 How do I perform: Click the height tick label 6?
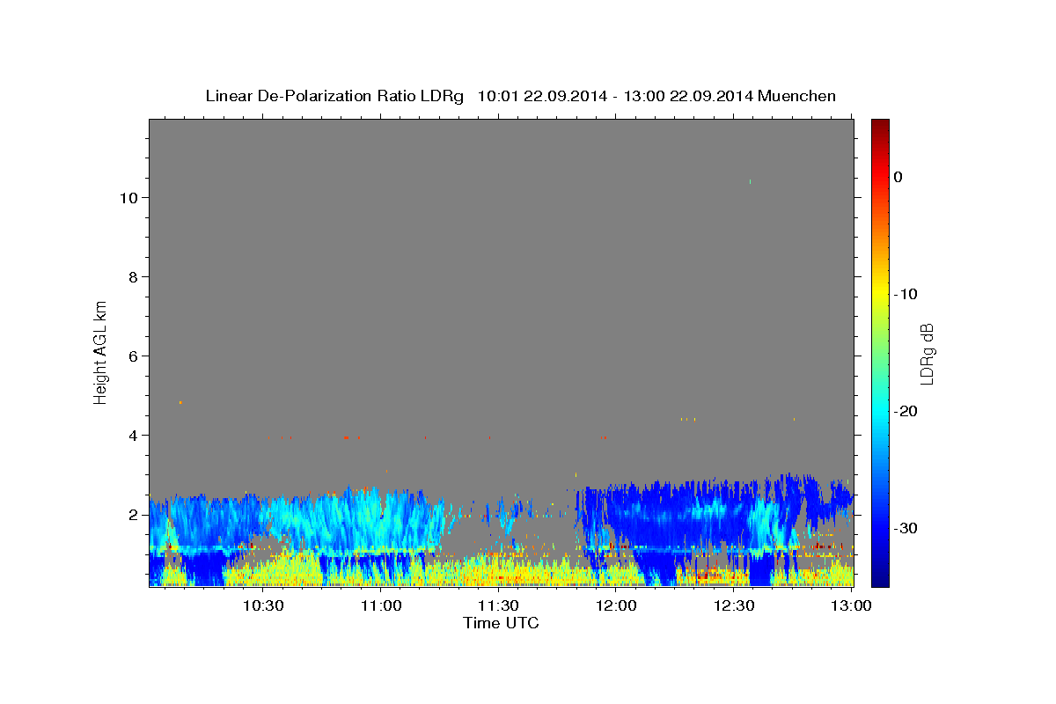[134, 356]
